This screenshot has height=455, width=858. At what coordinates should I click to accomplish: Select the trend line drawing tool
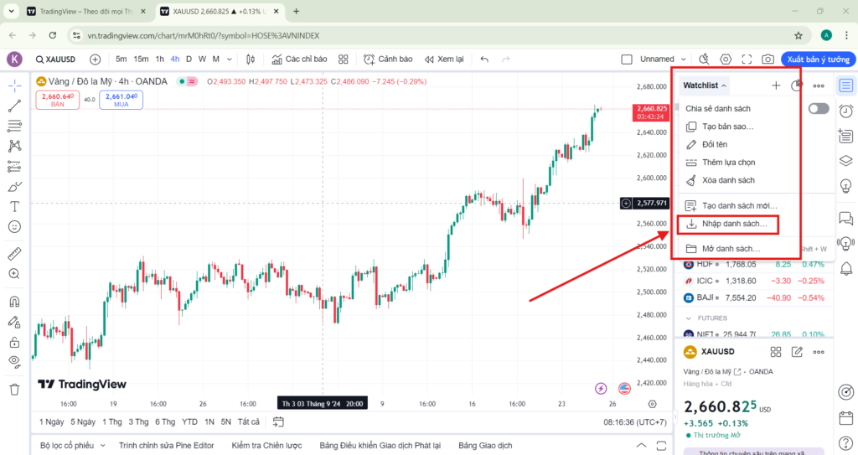15,106
